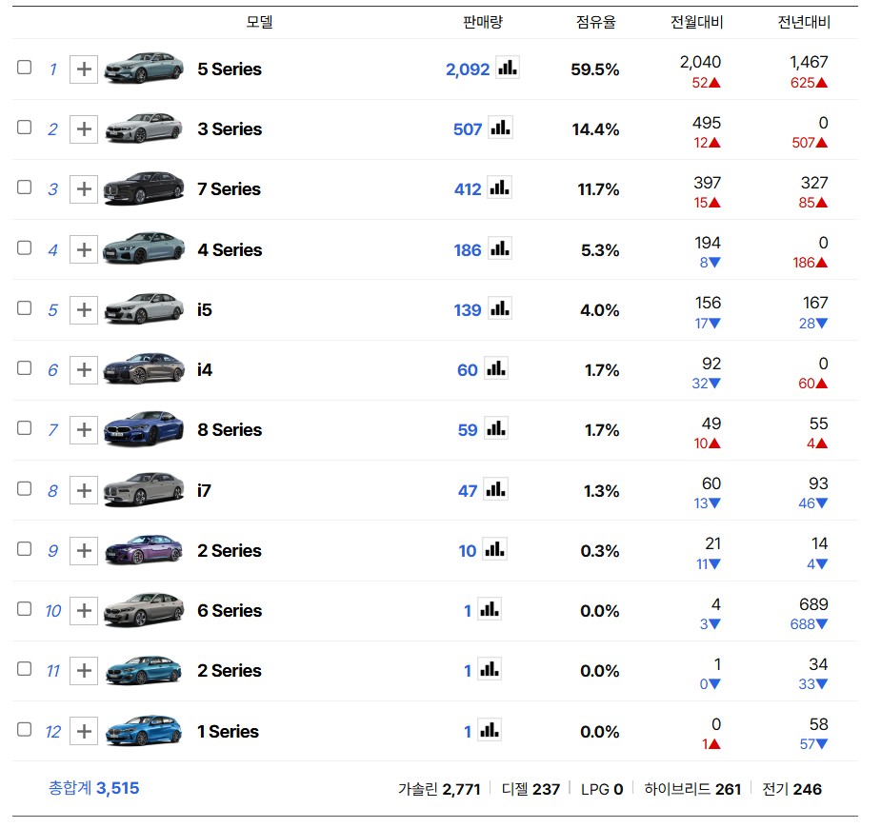
Task: Open sales chart icon for 3 Series
Action: [x=500, y=128]
